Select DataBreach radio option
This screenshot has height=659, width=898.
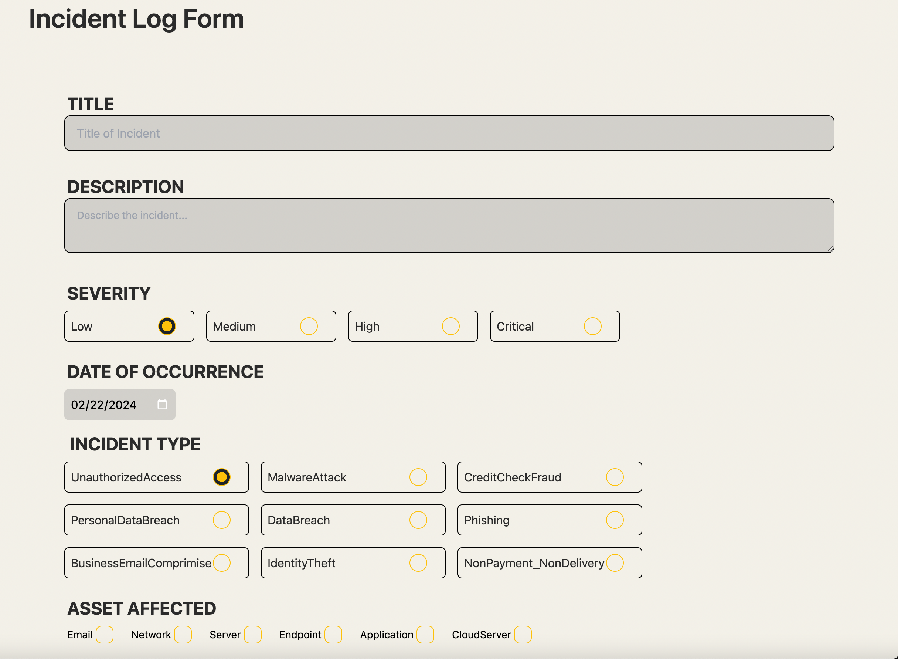pyautogui.click(x=418, y=520)
